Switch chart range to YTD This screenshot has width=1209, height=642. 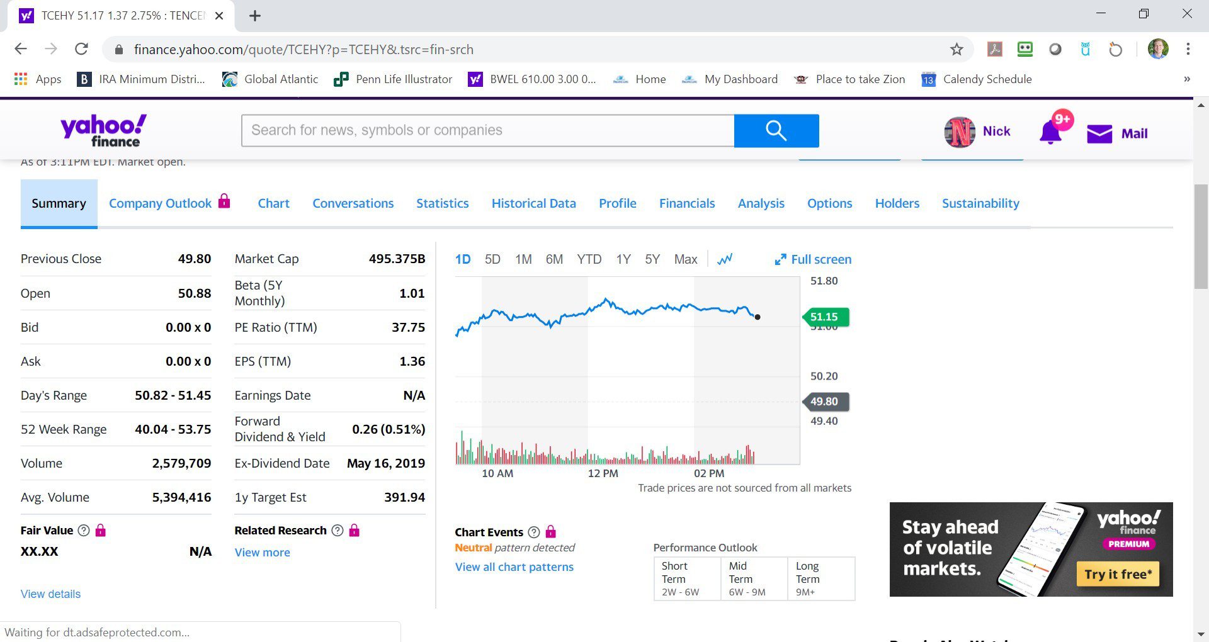point(589,259)
